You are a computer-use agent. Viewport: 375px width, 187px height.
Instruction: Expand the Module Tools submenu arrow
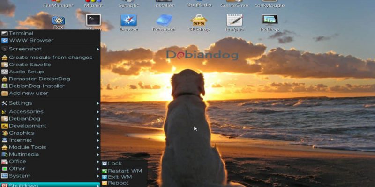98,147
